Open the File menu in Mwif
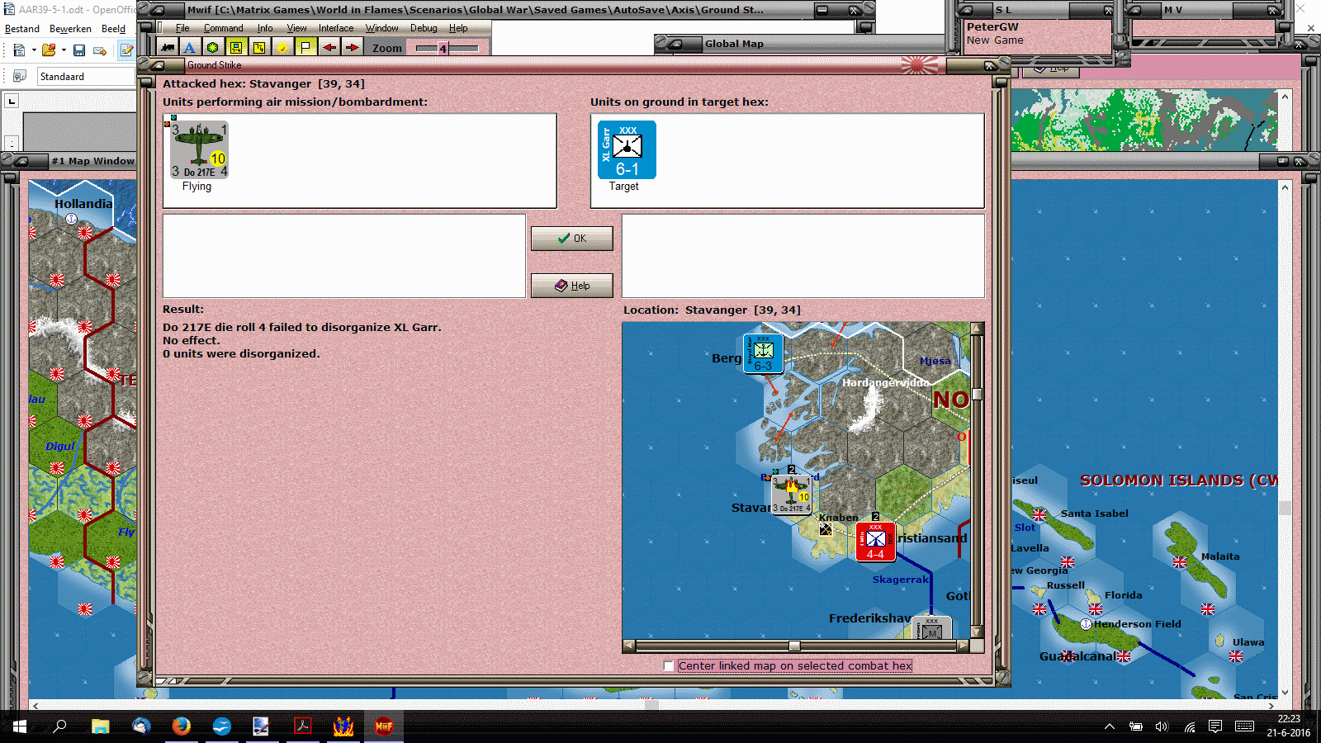 tap(182, 28)
